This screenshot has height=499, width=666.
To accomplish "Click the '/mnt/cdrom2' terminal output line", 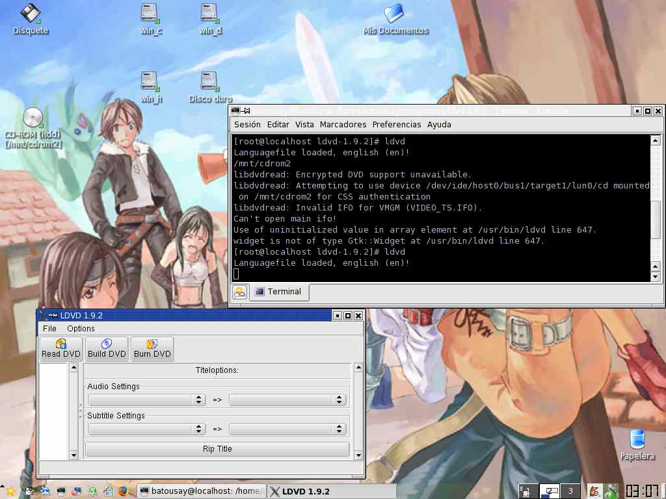I will coord(261,163).
